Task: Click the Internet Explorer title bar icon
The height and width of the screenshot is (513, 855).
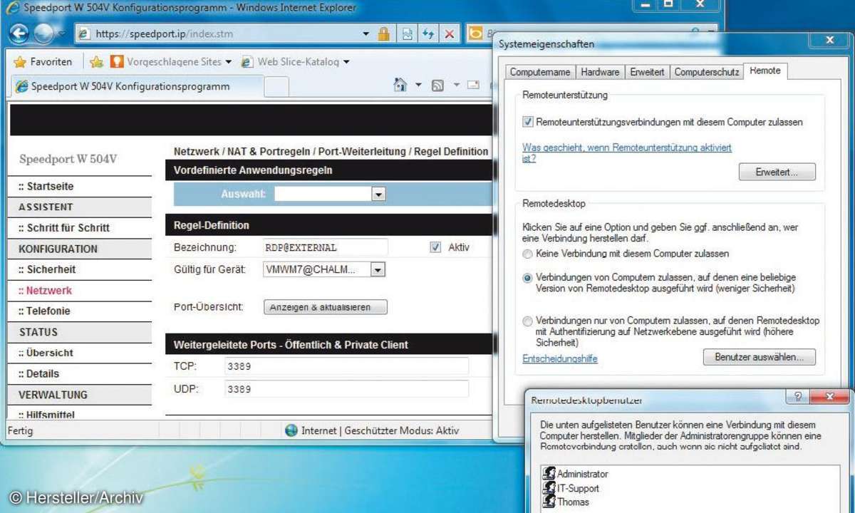Action: (x=13, y=8)
